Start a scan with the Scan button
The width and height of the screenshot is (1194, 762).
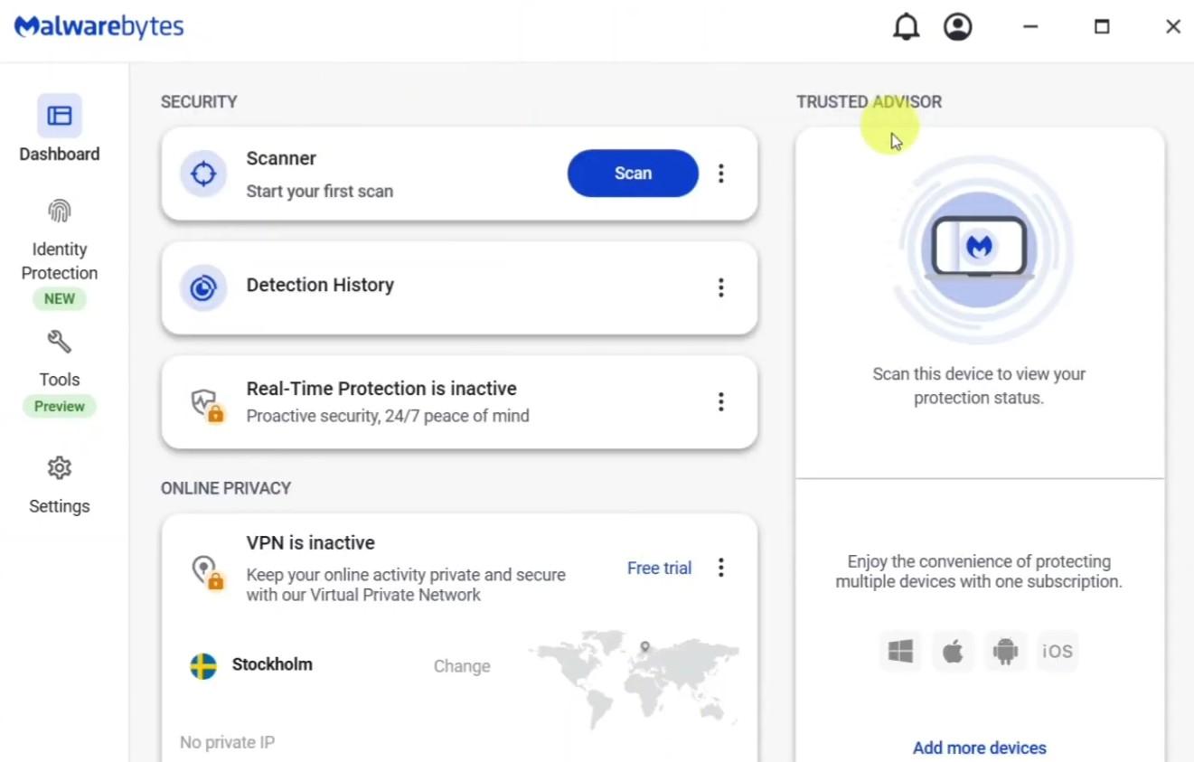[633, 174]
